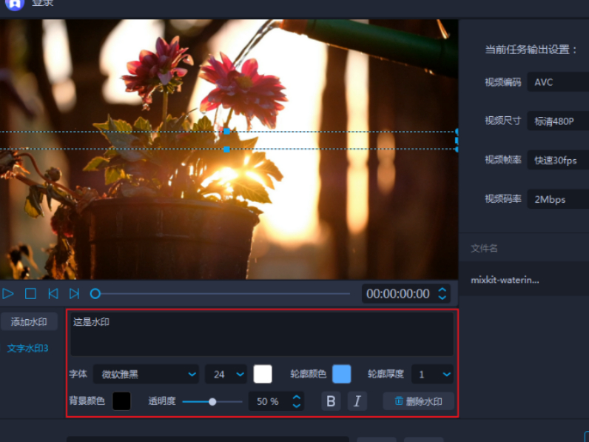Click the 50 % transparency value field
The height and width of the screenshot is (442, 589).
(276, 401)
